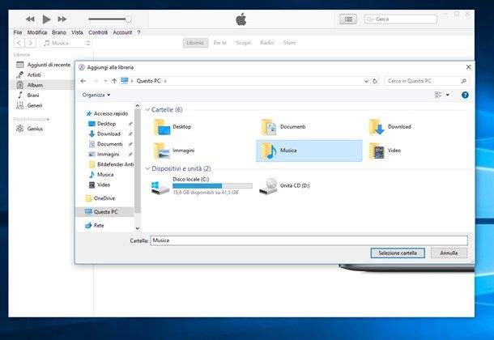494x340 pixels.
Task: Click the Cerca in Questo PC field
Action: 427,81
